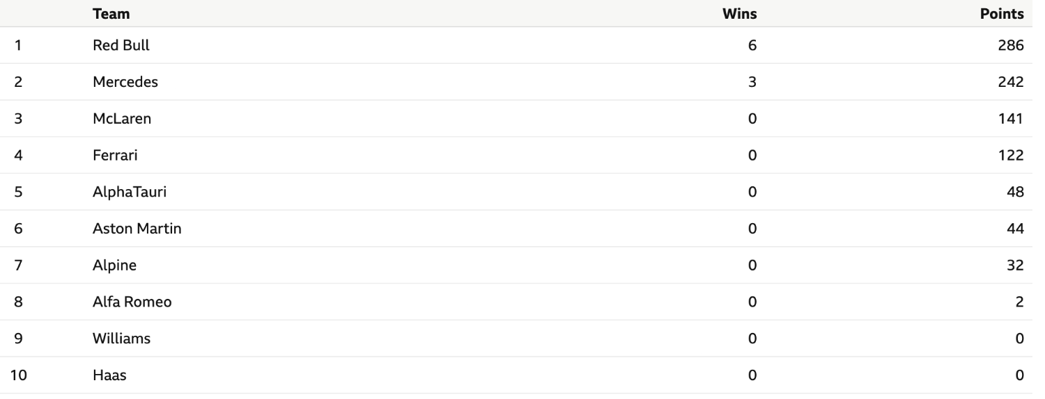
Task: Select the Mercedes team name
Action: point(125,82)
